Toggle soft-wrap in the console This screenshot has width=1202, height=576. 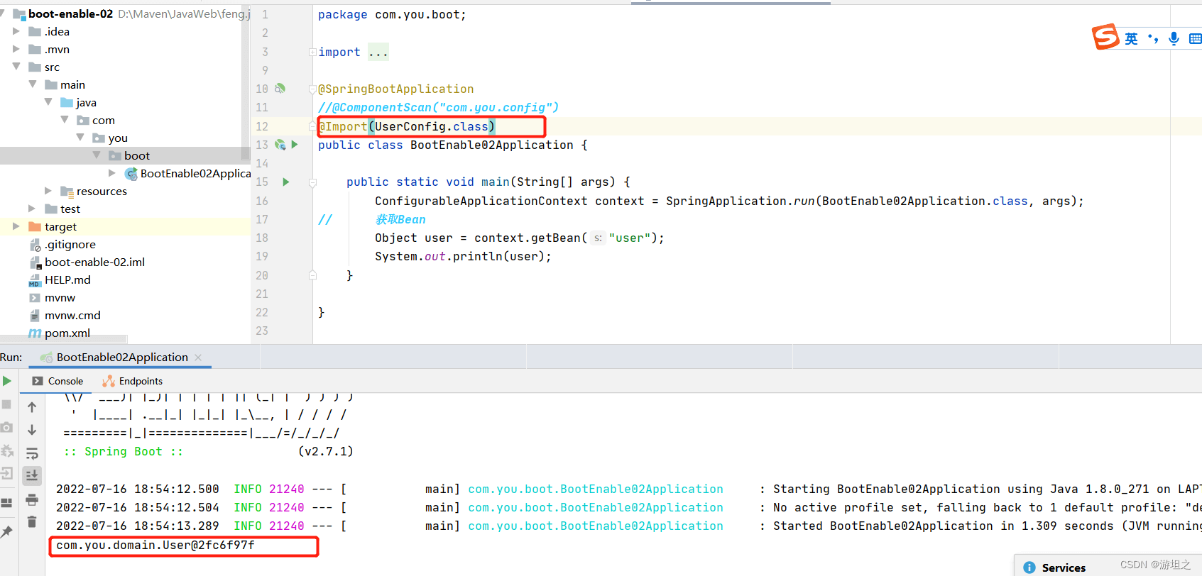pos(32,453)
